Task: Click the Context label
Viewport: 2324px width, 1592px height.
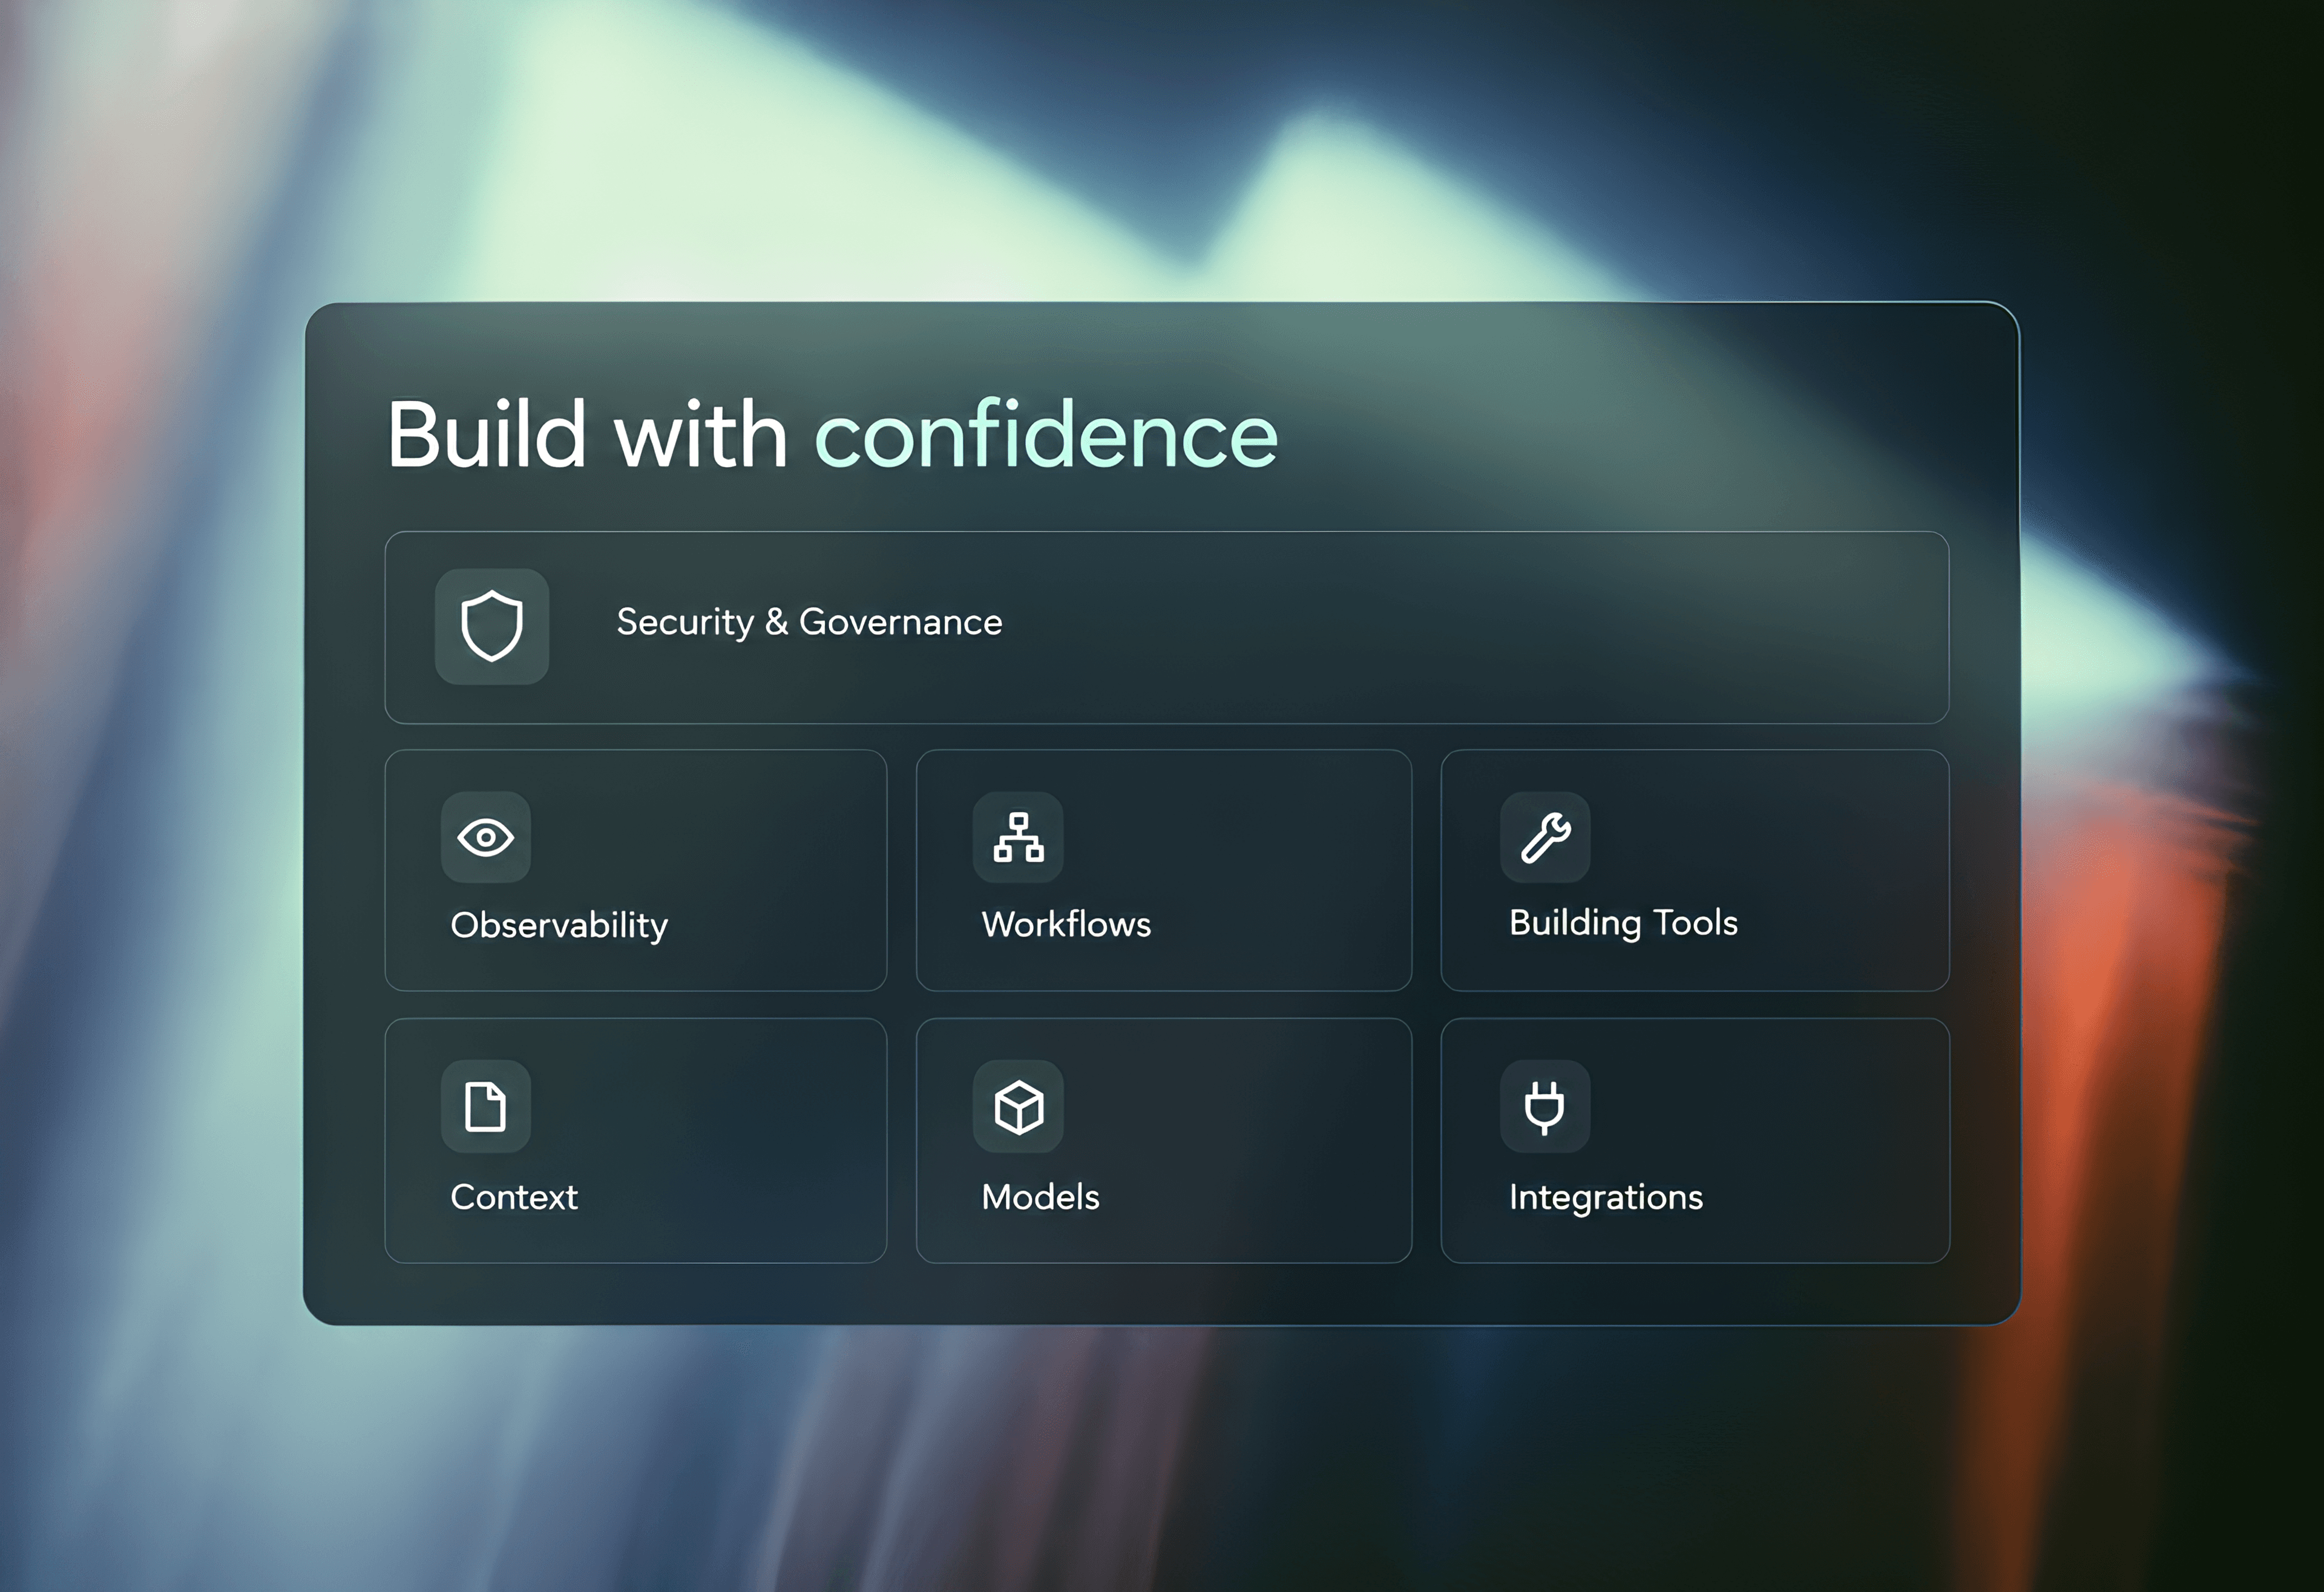Action: [x=514, y=1197]
